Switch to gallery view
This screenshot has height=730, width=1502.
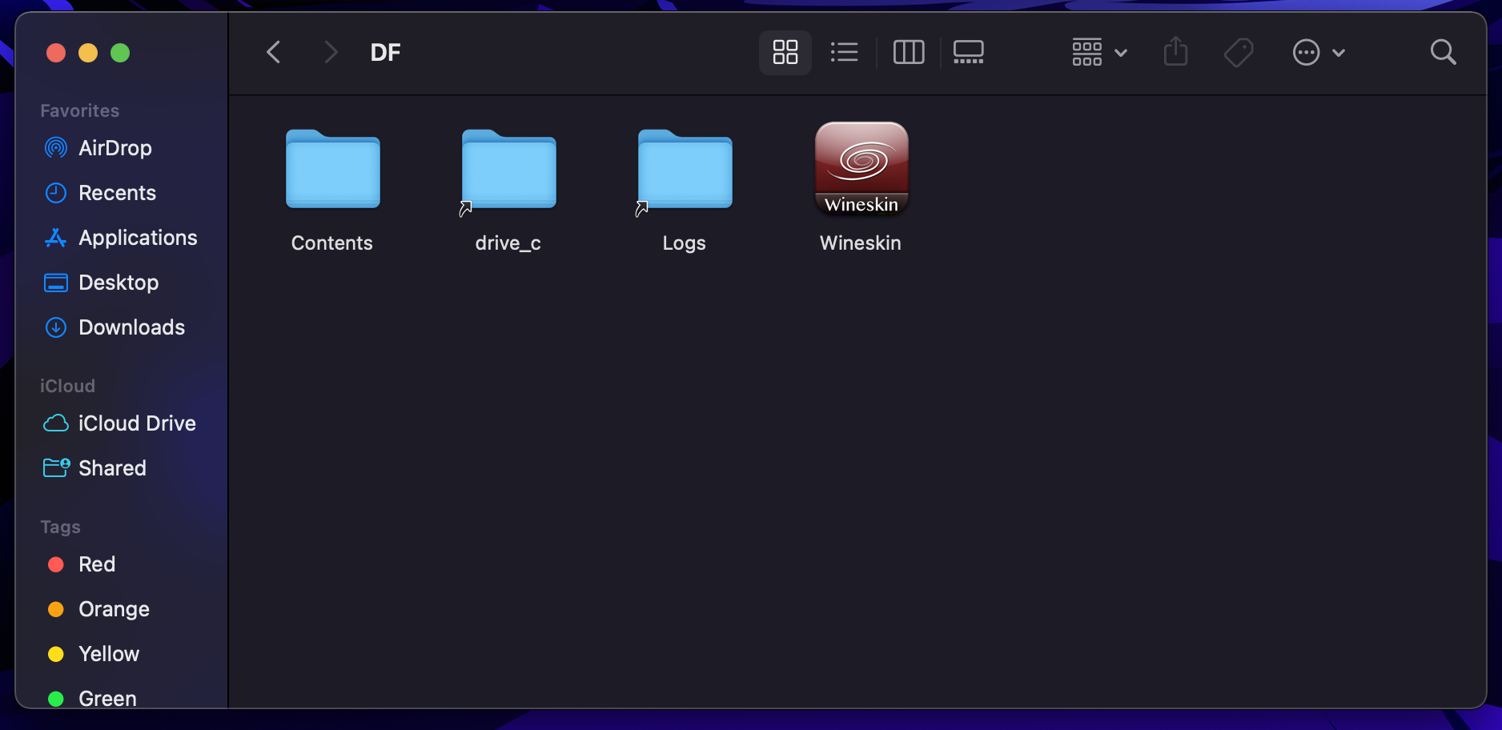pyautogui.click(x=969, y=53)
